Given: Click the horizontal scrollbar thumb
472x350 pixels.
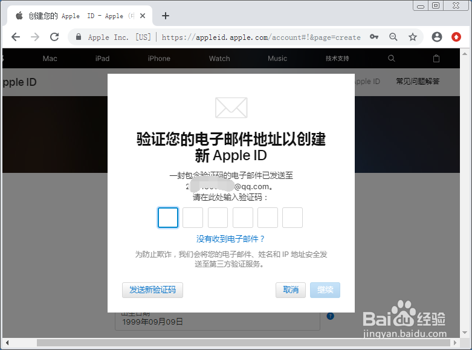Looking at the screenshot, I should 243,343.
